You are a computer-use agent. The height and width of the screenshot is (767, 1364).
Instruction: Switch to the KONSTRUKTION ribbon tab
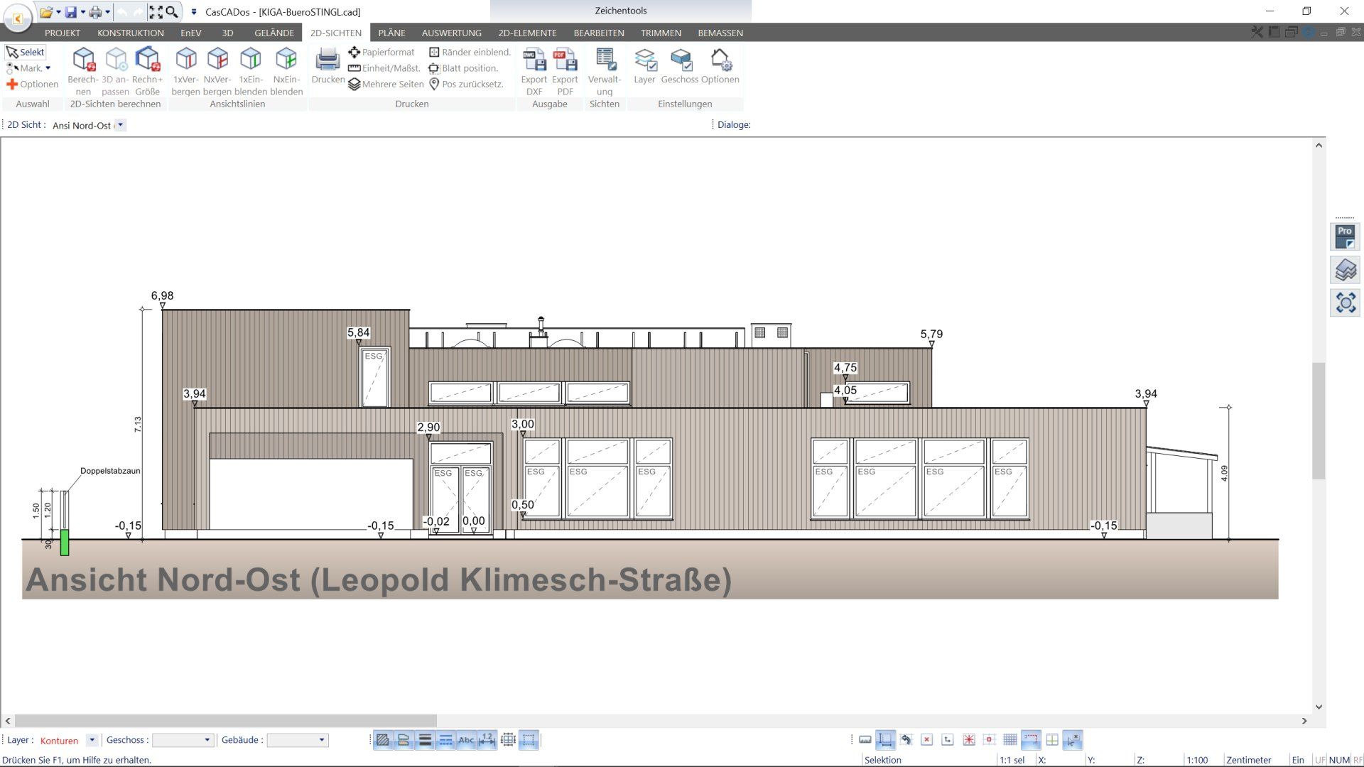[130, 33]
